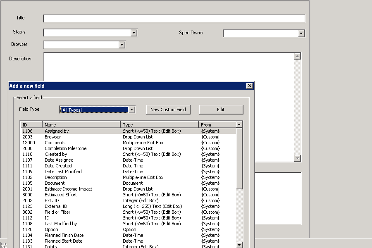Click the field list scroll up arrow
The height and width of the screenshot is (248, 372).
tap(239, 124)
